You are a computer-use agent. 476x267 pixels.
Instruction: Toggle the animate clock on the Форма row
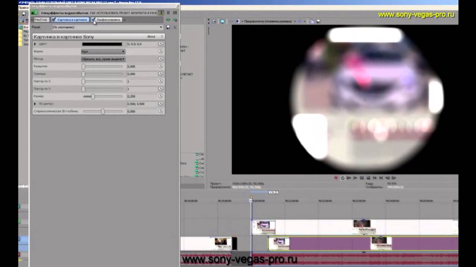[x=161, y=51]
